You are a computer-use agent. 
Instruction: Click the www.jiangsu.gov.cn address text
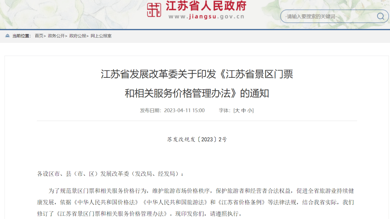206,17
